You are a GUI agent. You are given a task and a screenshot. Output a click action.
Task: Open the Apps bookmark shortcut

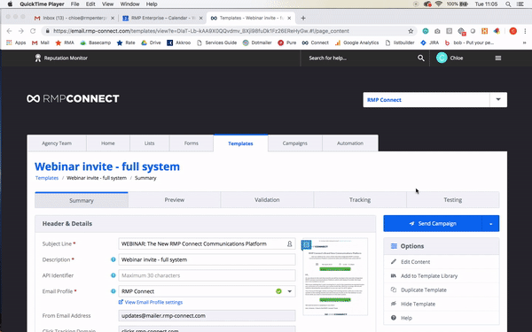(16, 42)
